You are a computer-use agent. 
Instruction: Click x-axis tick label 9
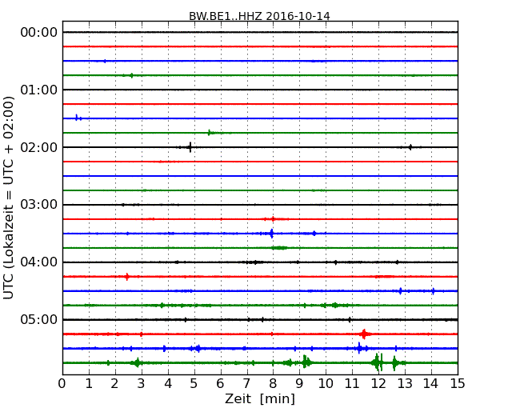299,383
